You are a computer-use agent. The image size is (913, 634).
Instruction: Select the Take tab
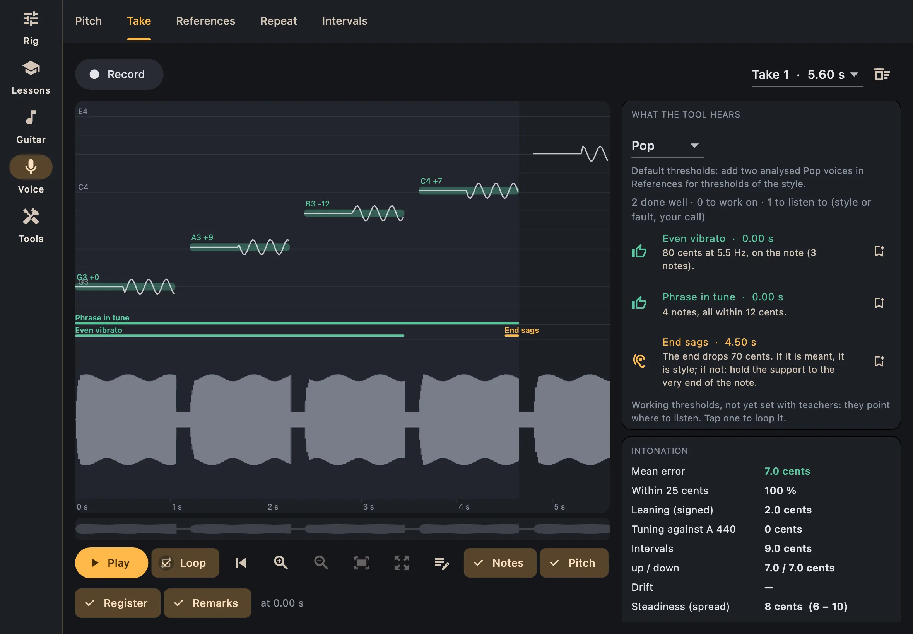(139, 20)
